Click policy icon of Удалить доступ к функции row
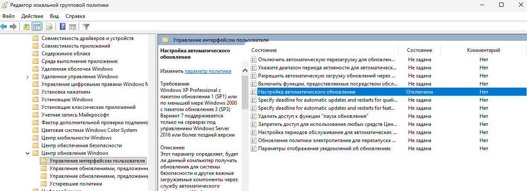This screenshot has width=527, height=191. (x=253, y=116)
